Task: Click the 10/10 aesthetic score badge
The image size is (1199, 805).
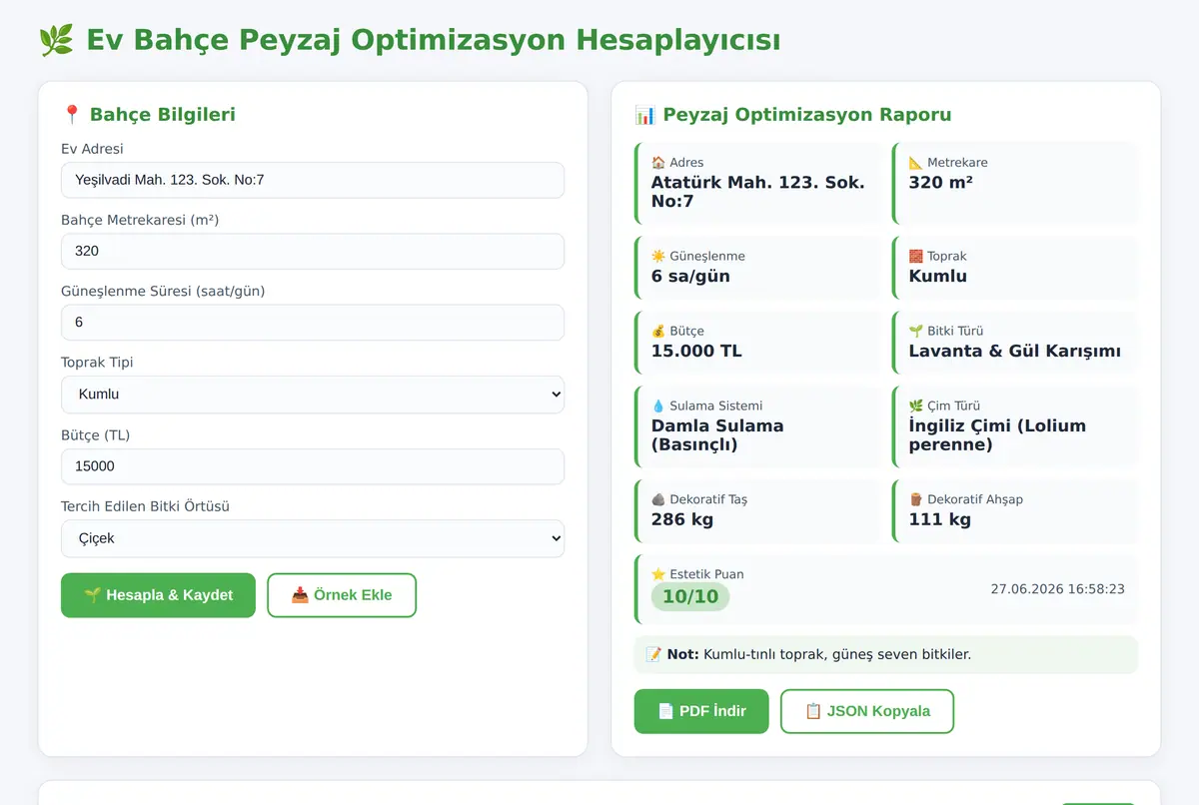Action: click(x=690, y=597)
